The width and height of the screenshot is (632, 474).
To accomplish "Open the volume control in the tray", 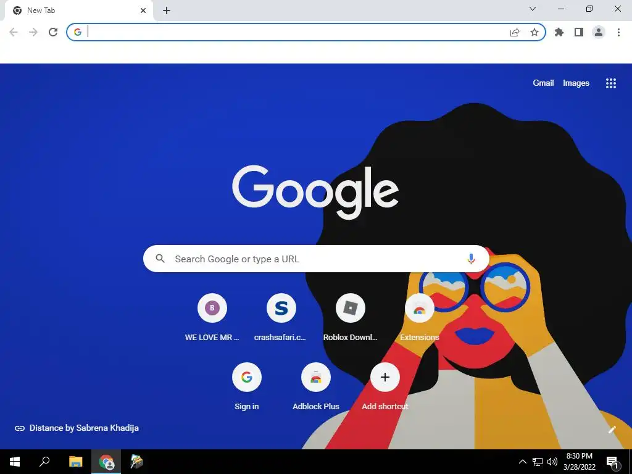I will [x=552, y=462].
